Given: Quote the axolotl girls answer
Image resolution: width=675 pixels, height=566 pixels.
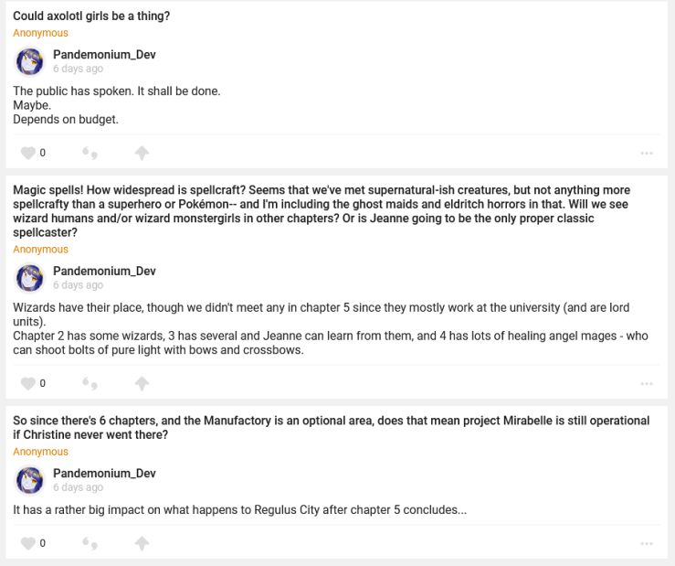Looking at the screenshot, I should (90, 153).
